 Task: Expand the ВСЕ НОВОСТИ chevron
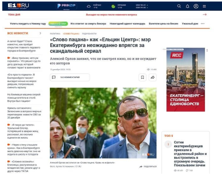coord(41,33)
